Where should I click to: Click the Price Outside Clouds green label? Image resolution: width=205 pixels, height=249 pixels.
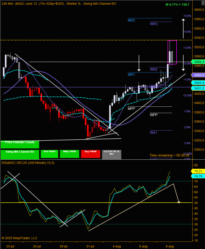20,144
